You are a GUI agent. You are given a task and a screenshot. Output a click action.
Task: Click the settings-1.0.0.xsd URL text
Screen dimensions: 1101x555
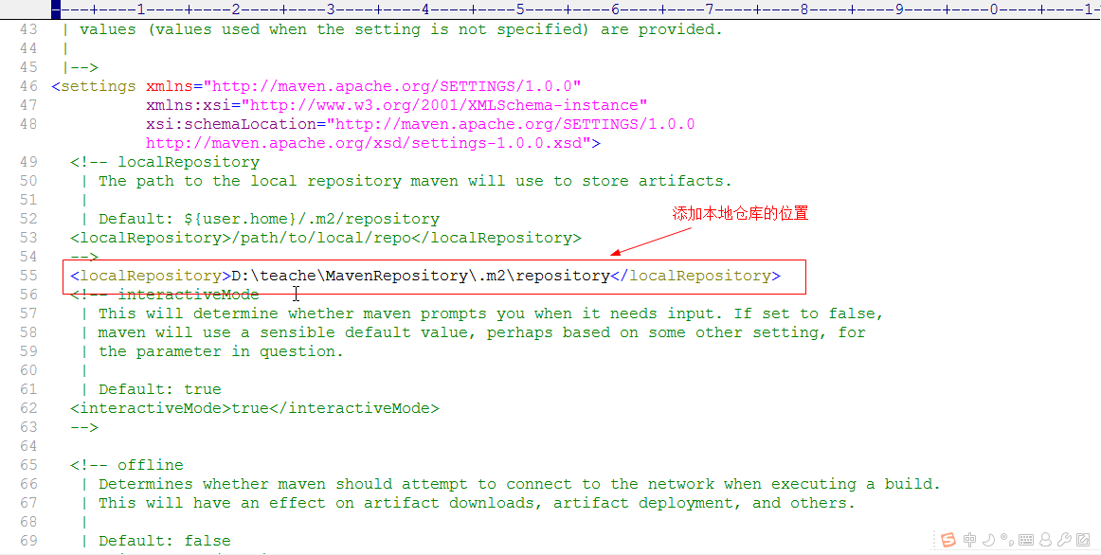(373, 143)
